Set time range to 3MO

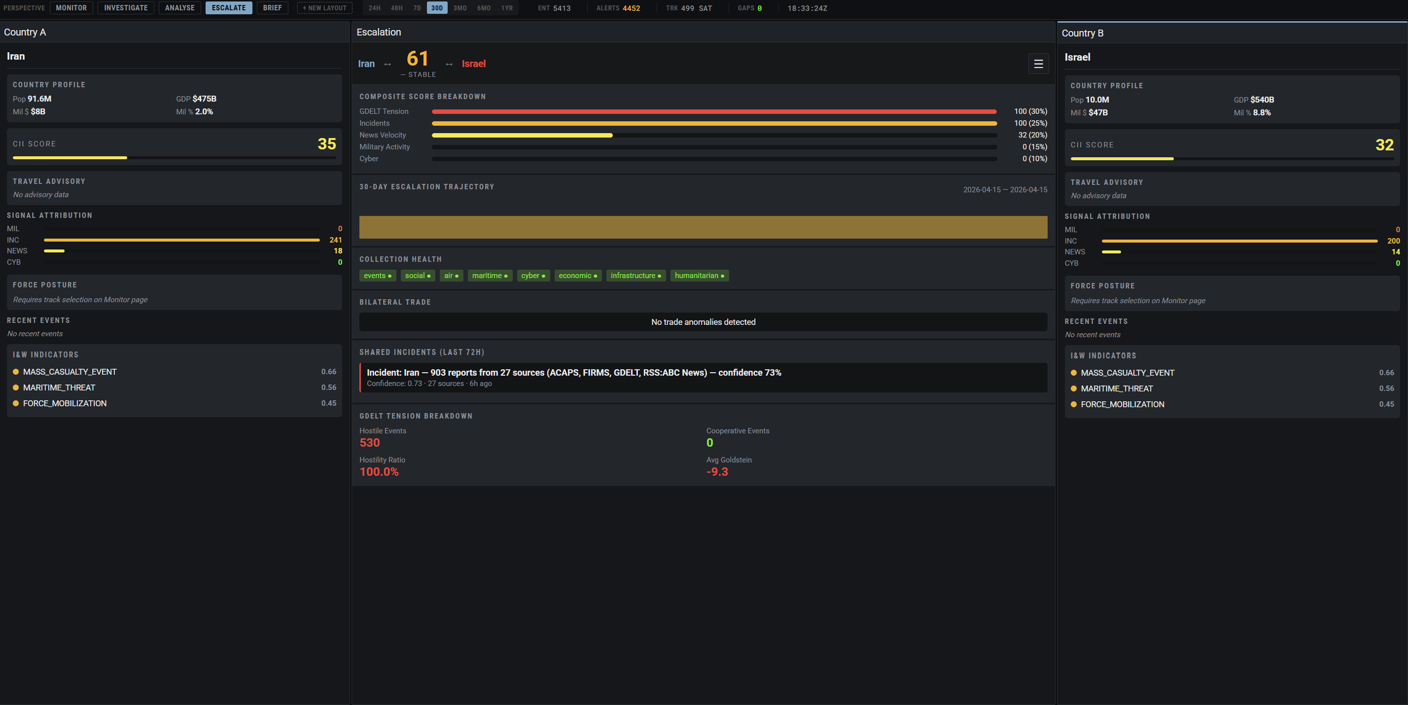pyautogui.click(x=459, y=8)
